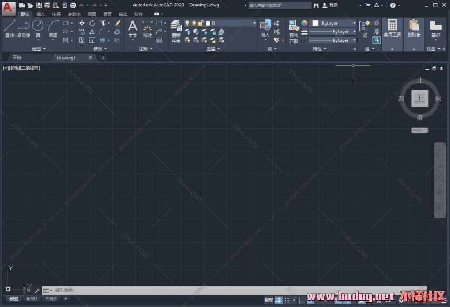The image size is (450, 307).
Task: Open the lineweight ByLayer dropdown
Action: coord(332,32)
